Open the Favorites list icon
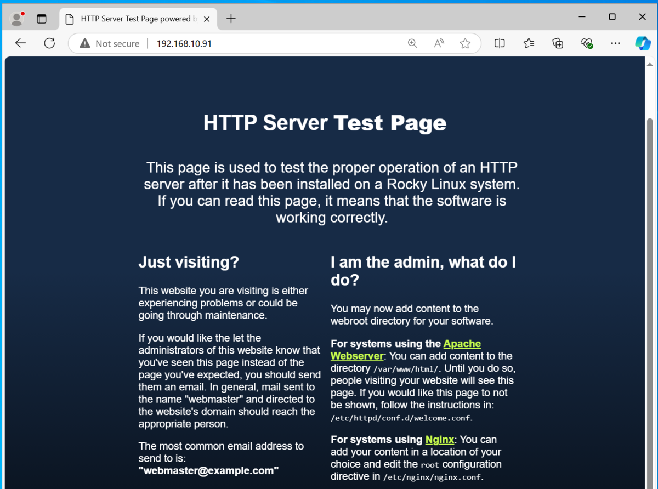Viewport: 658px width, 489px height. tap(529, 43)
